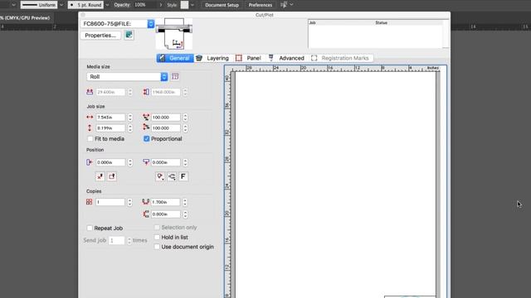Screen dimensions: 531x298
Task: Click the media width icon
Action: click(90, 92)
